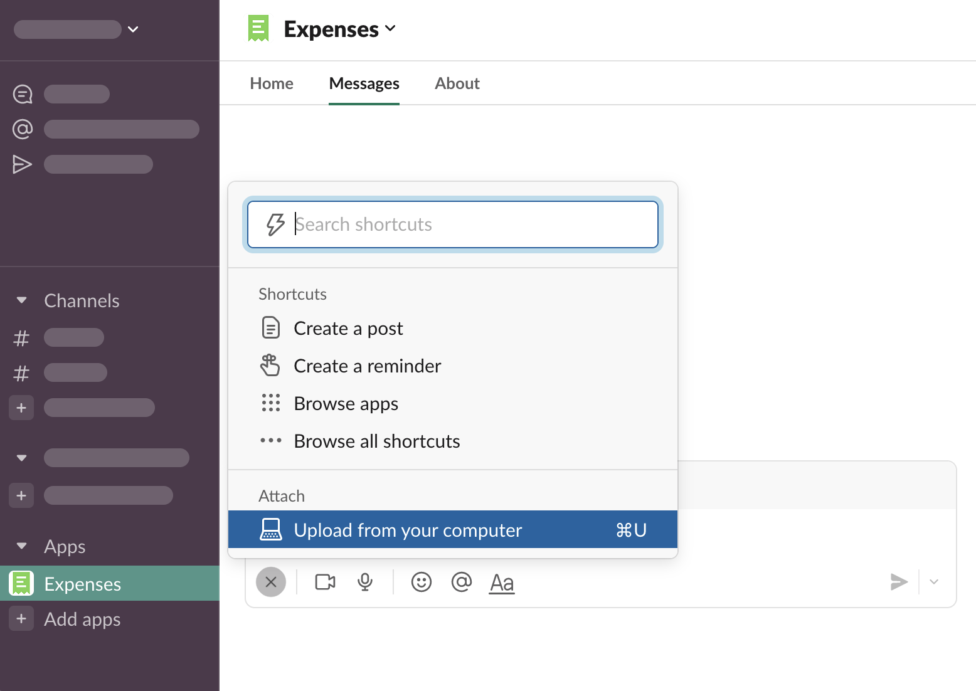Open mentions via sidebar @ icon

coord(23,129)
